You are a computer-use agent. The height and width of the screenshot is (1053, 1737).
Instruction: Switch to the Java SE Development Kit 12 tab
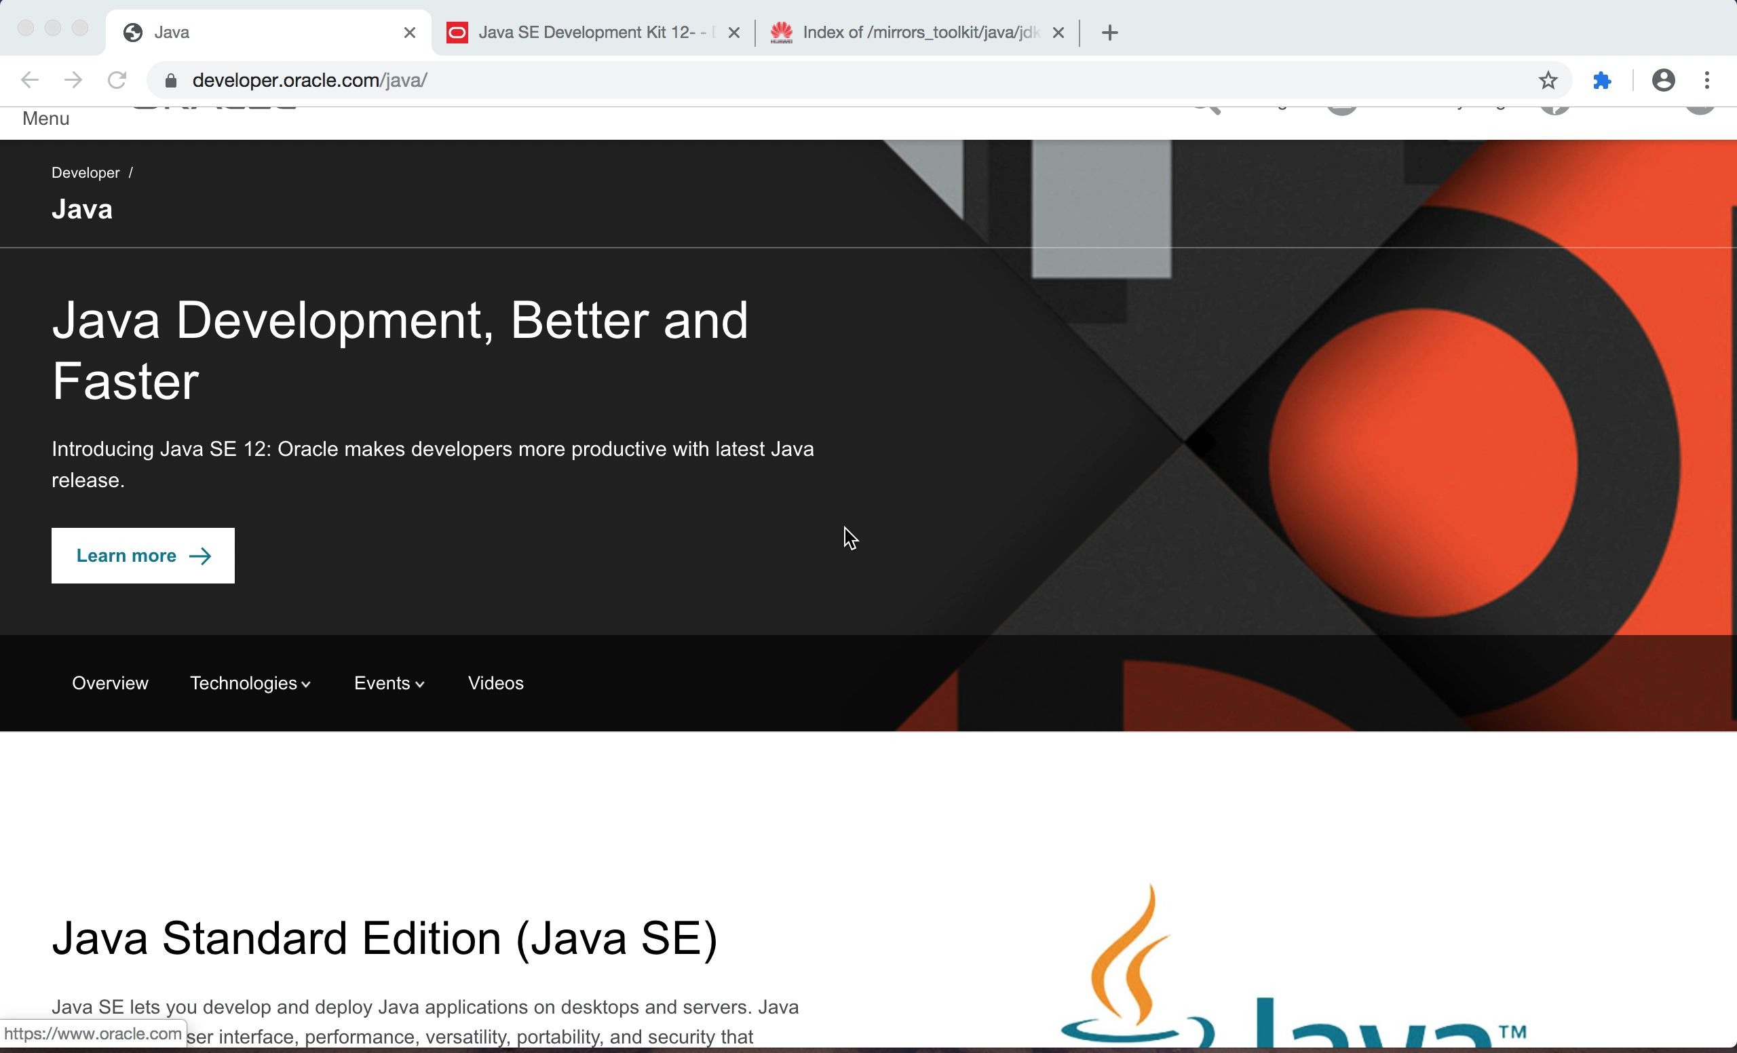pos(594,33)
